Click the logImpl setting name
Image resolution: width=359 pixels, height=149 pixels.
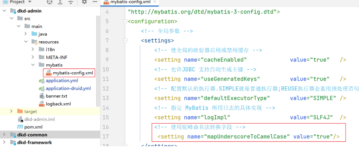click(215, 117)
